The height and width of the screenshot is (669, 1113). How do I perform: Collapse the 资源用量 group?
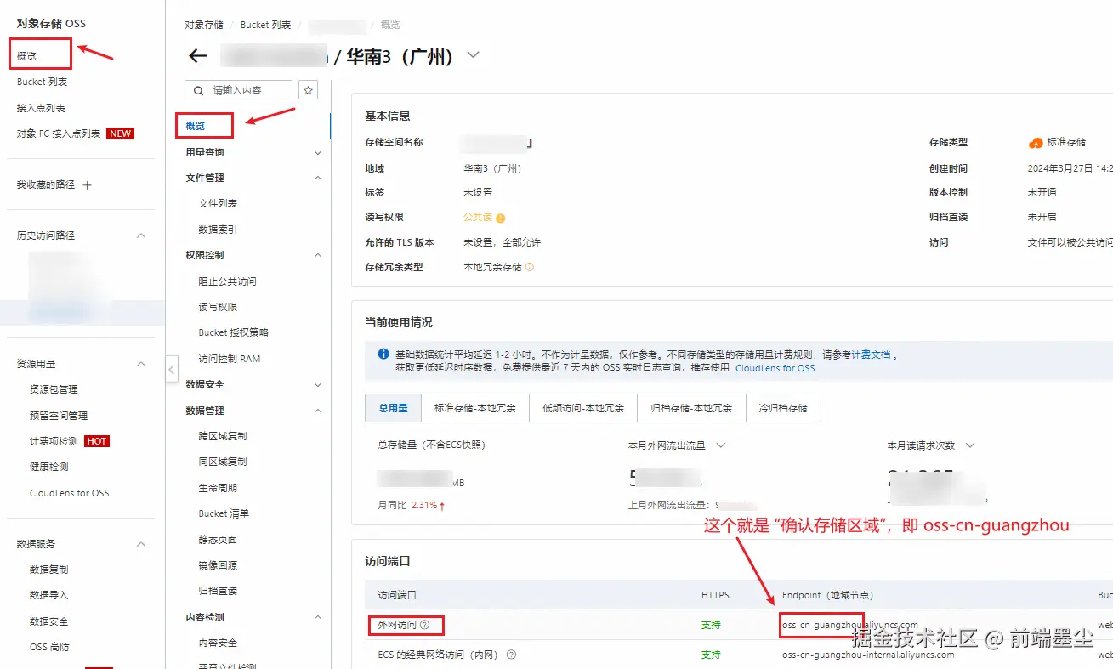click(x=141, y=364)
